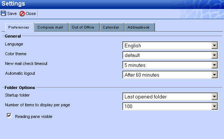The image size is (224, 139).
Task: Click the 'Startup folder' label
Action: pos(17,95)
